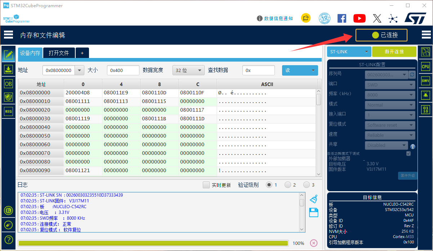Open the 速度 Reliable dropdown
433x251 pixels.
tap(390, 135)
